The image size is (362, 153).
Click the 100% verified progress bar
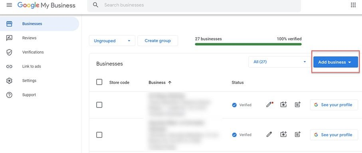point(248,44)
